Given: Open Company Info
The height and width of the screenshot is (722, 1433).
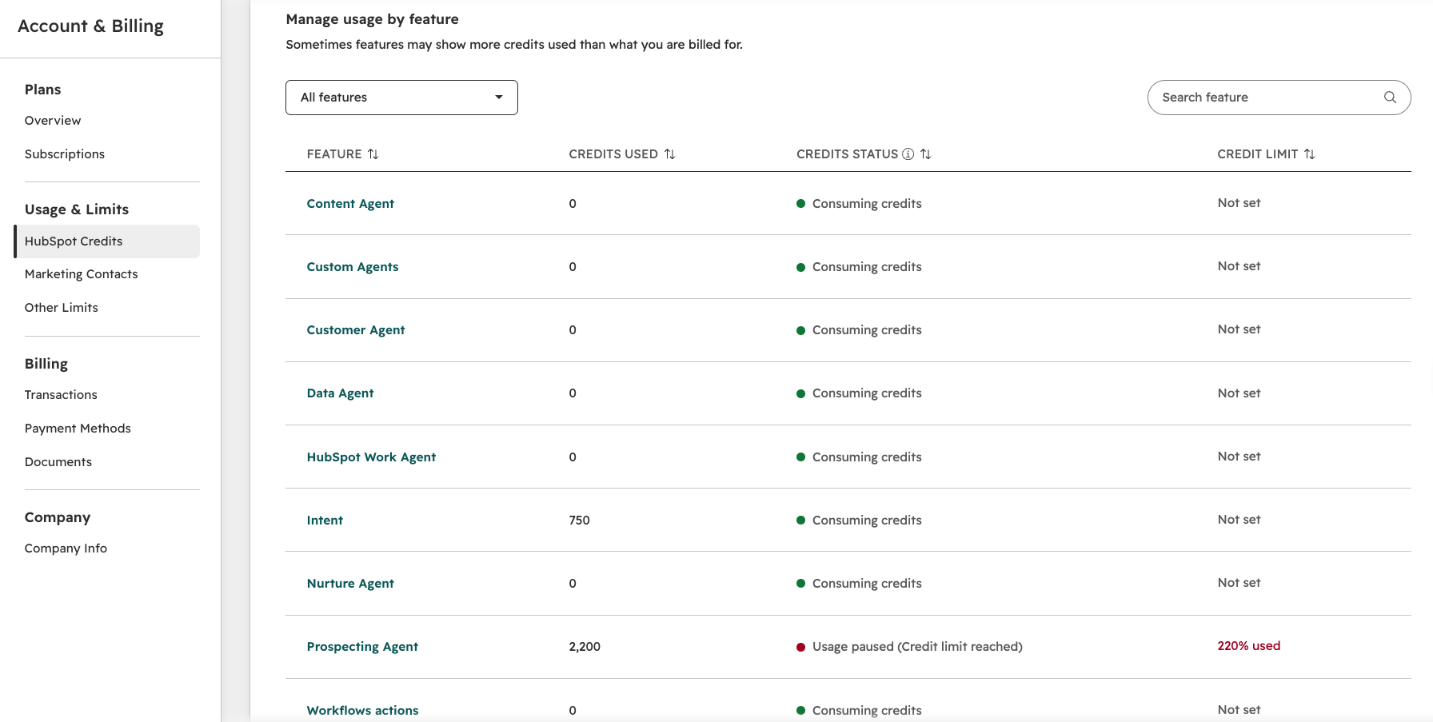Looking at the screenshot, I should tap(66, 548).
